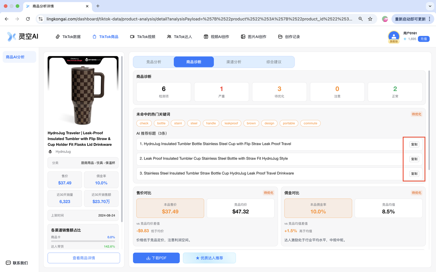Click the 优质达人推荐 button
Viewport: 436px width, 272px height.
click(209, 258)
